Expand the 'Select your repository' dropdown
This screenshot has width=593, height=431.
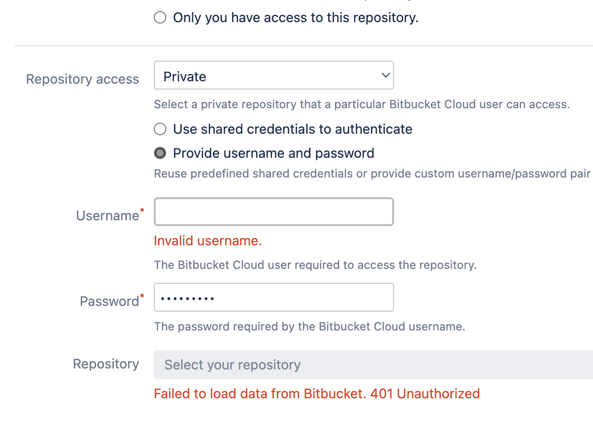click(373, 365)
